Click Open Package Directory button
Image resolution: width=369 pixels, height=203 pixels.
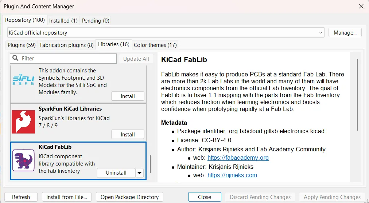pyautogui.click(x=129, y=197)
